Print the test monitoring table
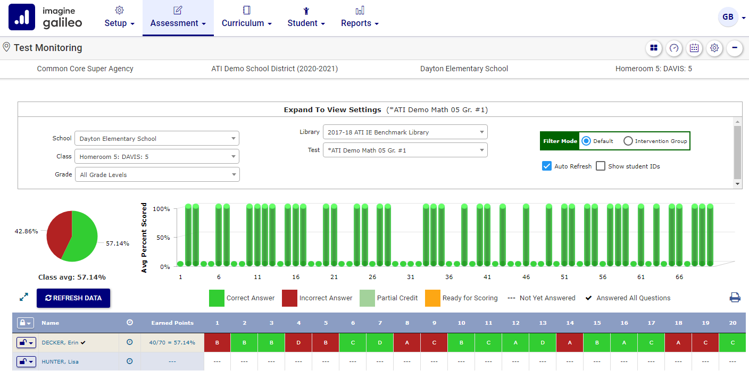This screenshot has height=371, width=749. click(x=735, y=298)
